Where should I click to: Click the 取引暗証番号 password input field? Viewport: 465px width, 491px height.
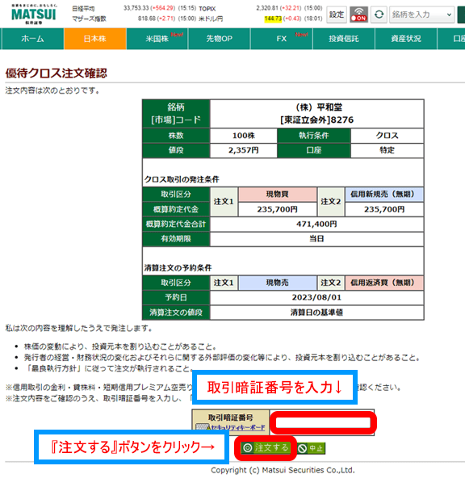pyautogui.click(x=323, y=423)
